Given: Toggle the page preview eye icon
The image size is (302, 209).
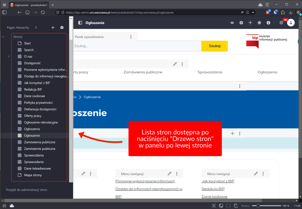Looking at the screenshot, I should (x=232, y=23).
